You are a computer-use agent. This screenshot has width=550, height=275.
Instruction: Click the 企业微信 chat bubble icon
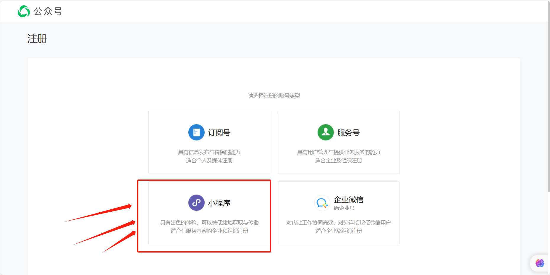(x=322, y=203)
